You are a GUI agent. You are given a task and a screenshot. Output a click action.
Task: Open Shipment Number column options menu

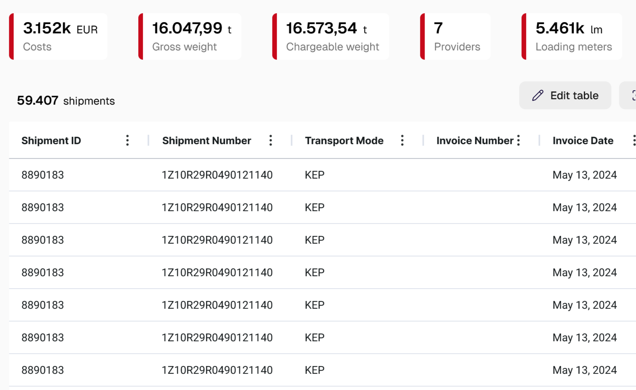coord(271,141)
